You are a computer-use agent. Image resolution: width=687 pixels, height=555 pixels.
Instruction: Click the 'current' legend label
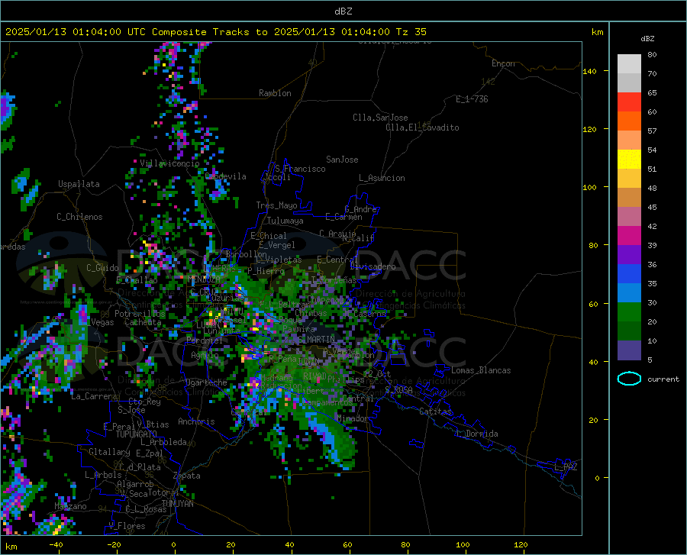coord(663,379)
